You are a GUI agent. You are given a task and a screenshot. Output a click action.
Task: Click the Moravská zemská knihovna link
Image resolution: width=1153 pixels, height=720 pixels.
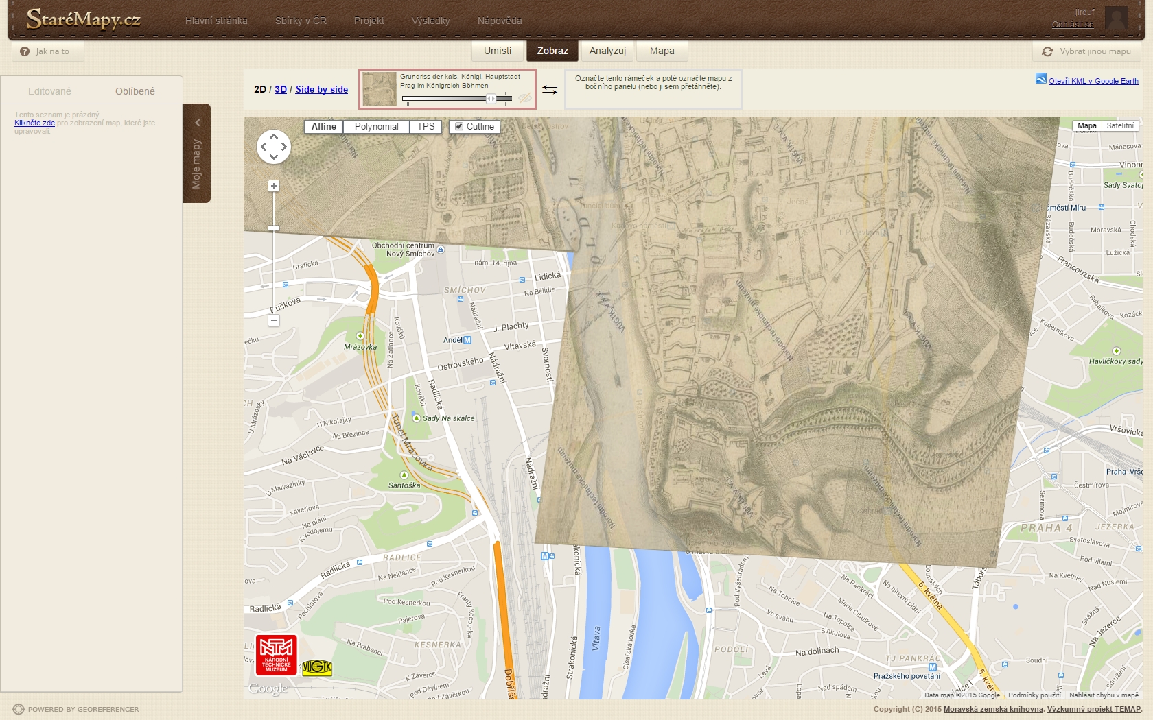point(993,709)
